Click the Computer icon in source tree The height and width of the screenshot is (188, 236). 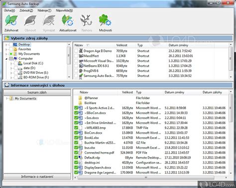(15, 58)
